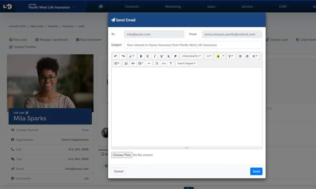Viewport: 316px width, 189px height.
Task: Redo the last edit in email editor
Action: coord(123,56)
